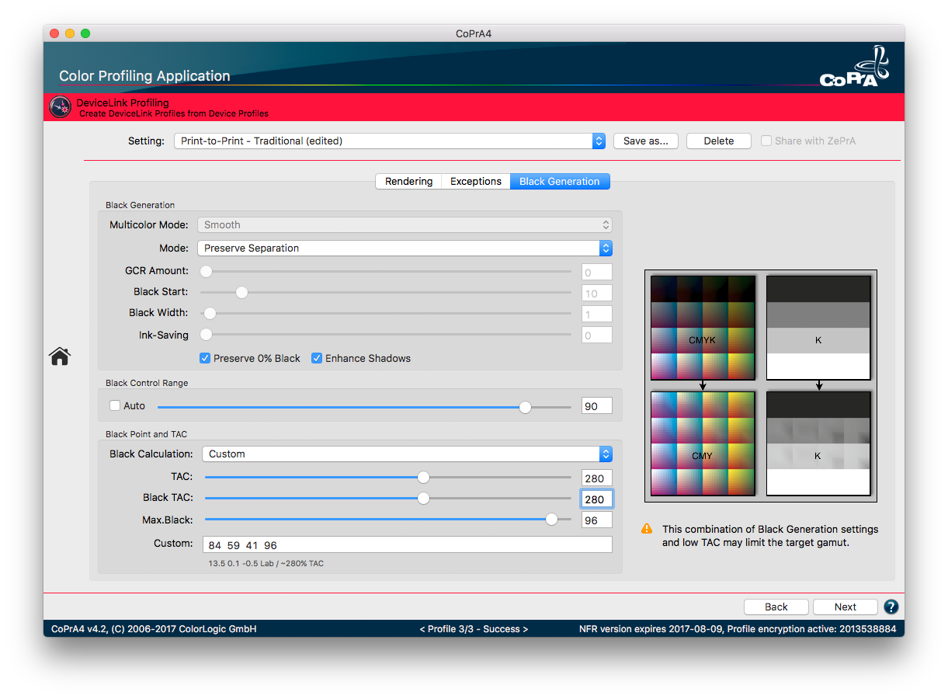
Task: Click the TAC slider handle
Action: point(423,477)
